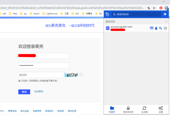Copy username via the person icon

tap(156, 28)
